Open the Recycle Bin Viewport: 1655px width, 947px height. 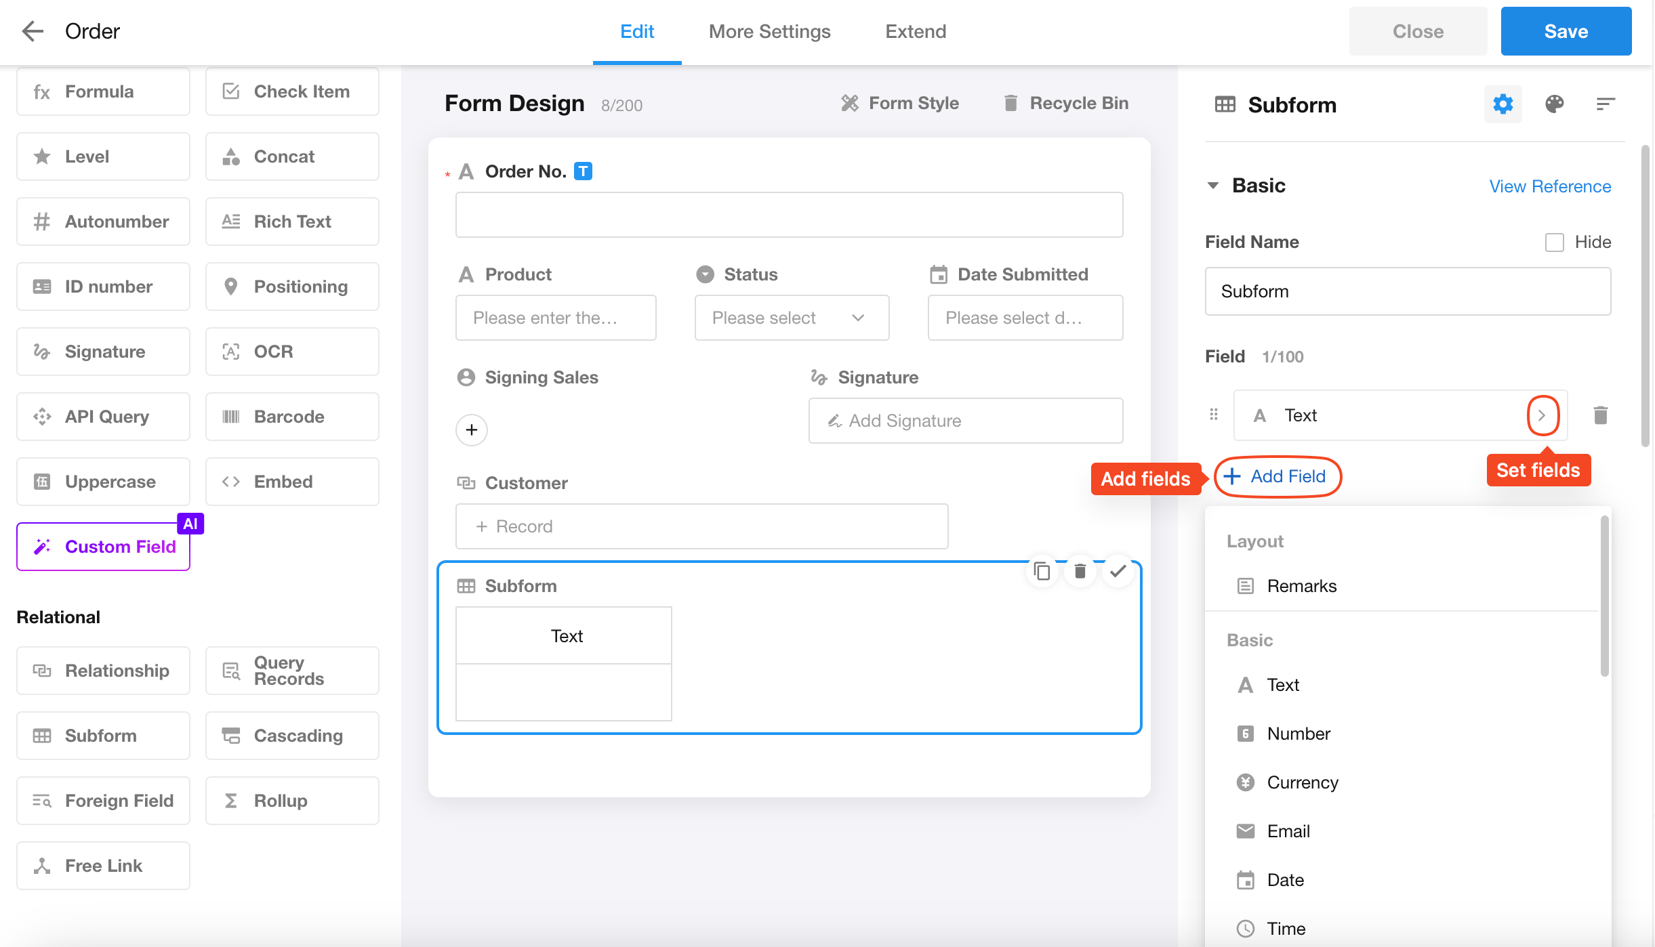pos(1066,103)
